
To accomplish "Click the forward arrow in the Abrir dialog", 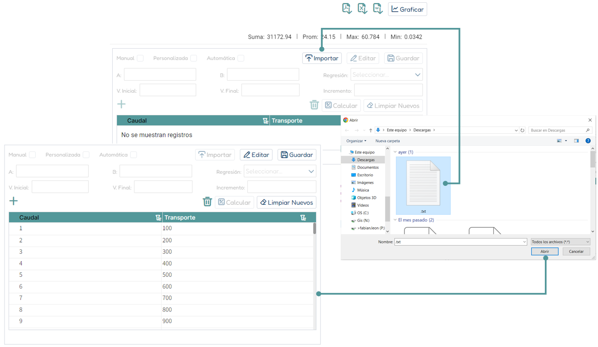I will (356, 130).
